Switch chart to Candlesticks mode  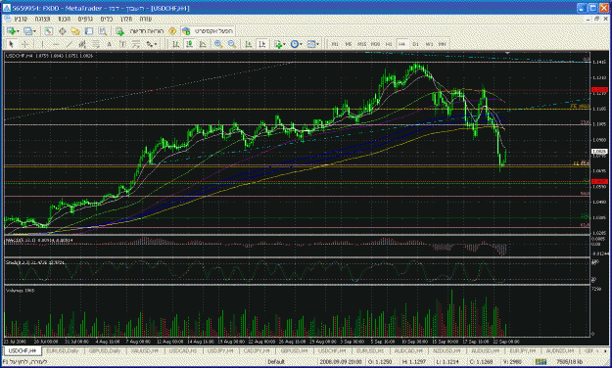pyautogui.click(x=189, y=44)
